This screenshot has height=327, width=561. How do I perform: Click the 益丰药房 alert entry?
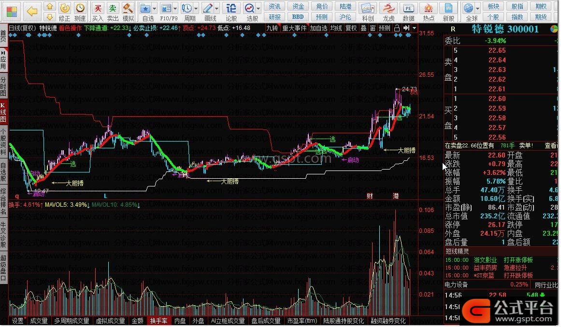485,268
